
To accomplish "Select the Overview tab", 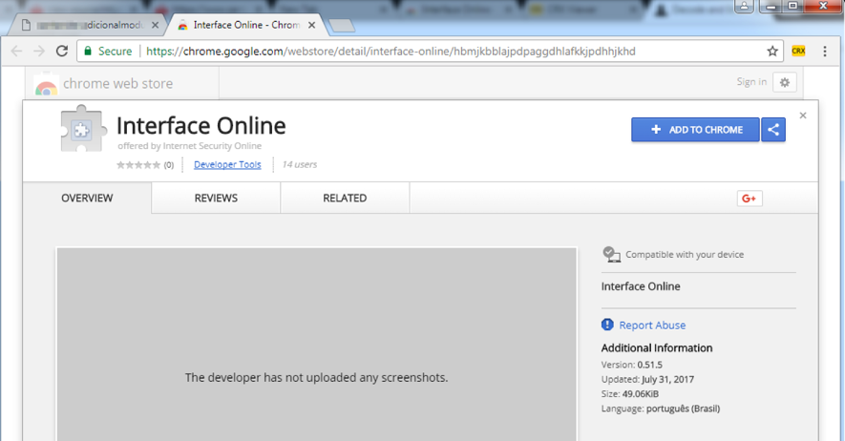I will coord(87,199).
